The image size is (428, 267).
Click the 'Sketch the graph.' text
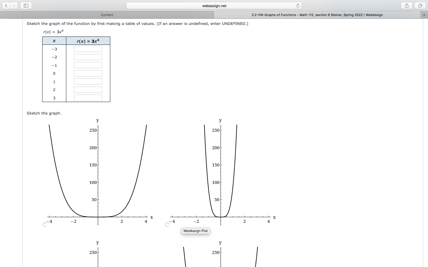44,113
